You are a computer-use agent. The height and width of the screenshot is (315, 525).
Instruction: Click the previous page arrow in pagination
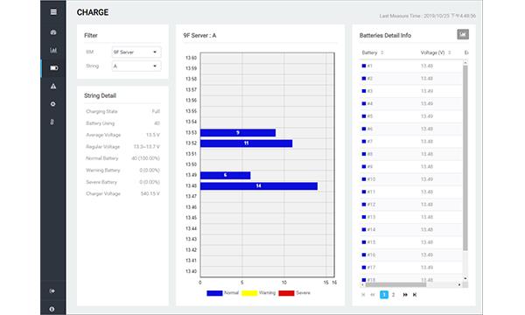click(373, 295)
